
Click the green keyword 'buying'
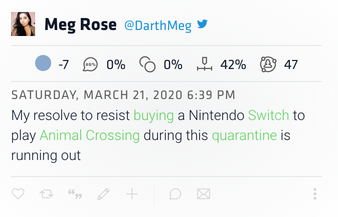(153, 115)
